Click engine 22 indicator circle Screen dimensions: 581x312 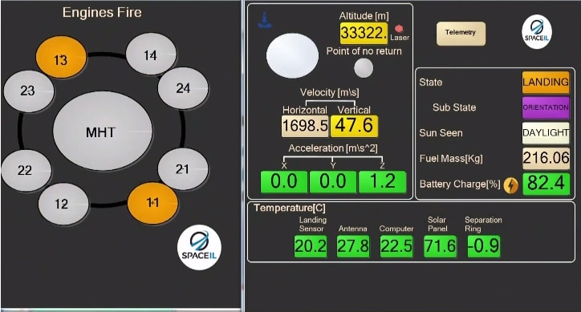tap(26, 171)
